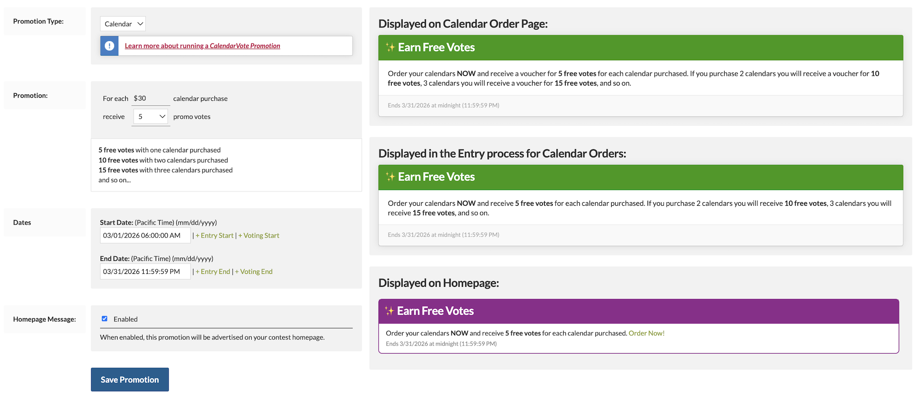Expand the promo votes quantity dropdown

(151, 117)
